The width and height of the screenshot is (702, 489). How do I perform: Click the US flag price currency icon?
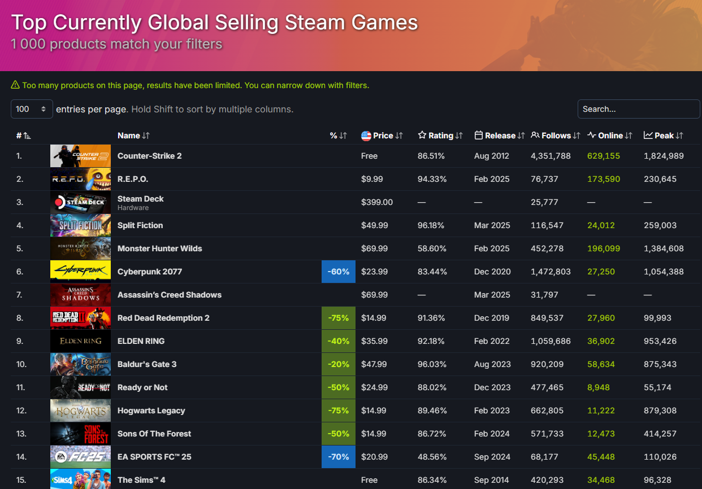[x=366, y=136]
